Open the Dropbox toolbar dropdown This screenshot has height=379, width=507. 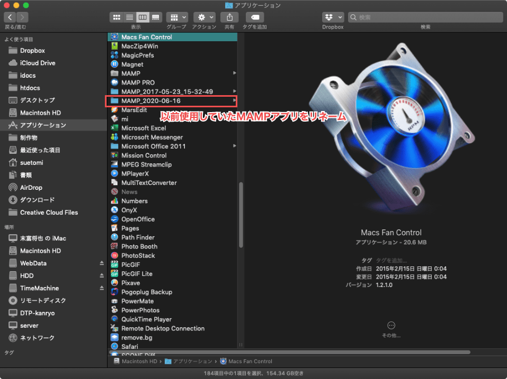[333, 17]
